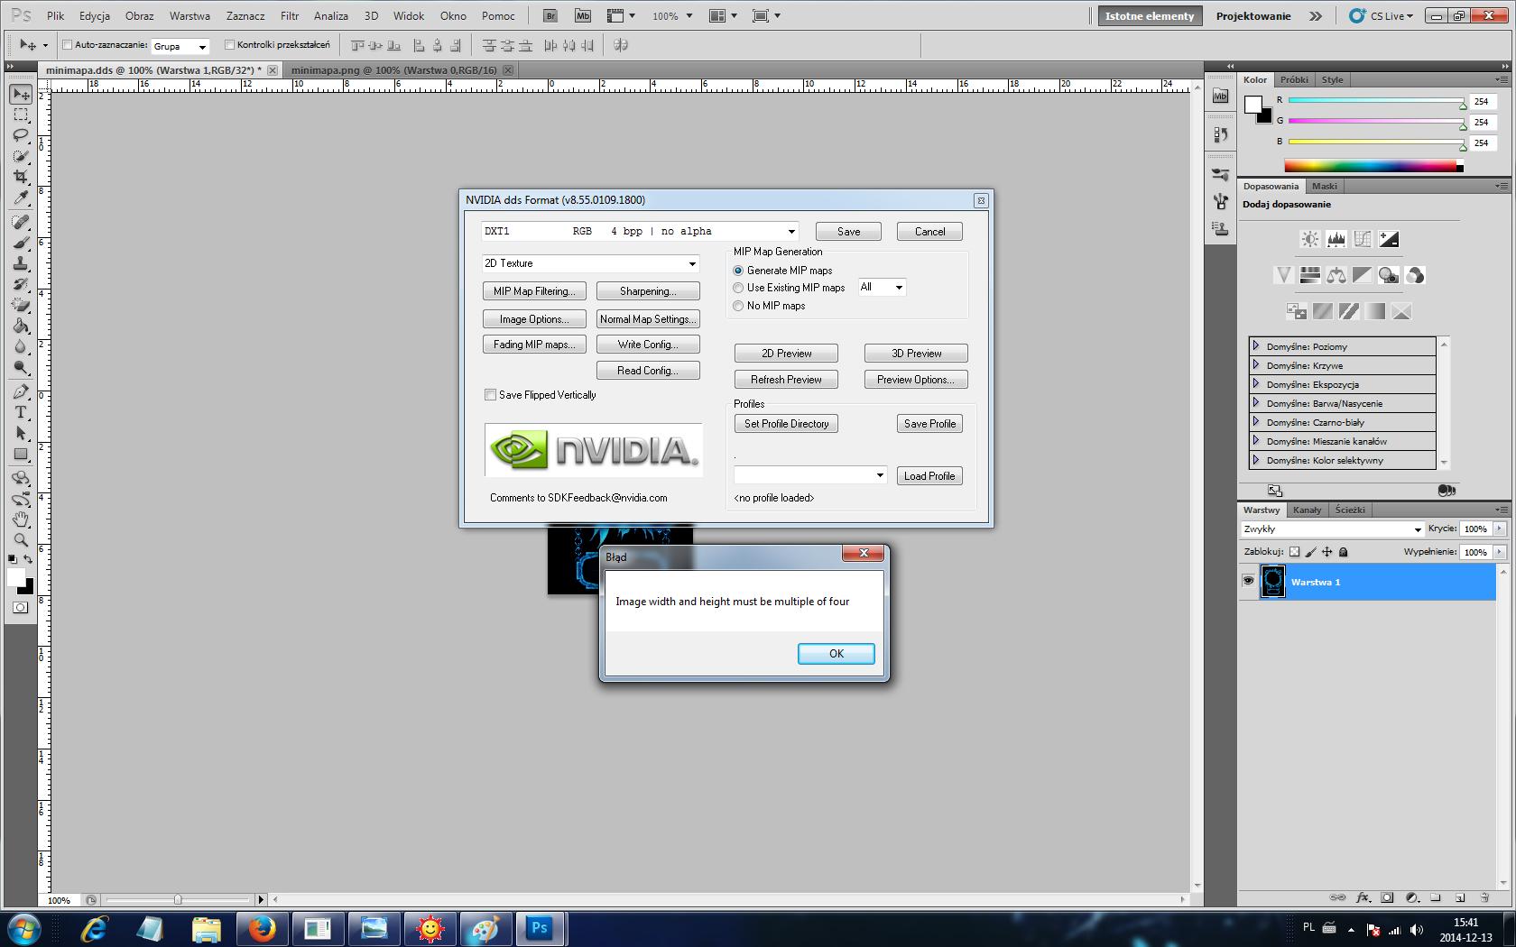Open the Warstwa menu
Screen dimensions: 1516x947
pyautogui.click(x=189, y=16)
